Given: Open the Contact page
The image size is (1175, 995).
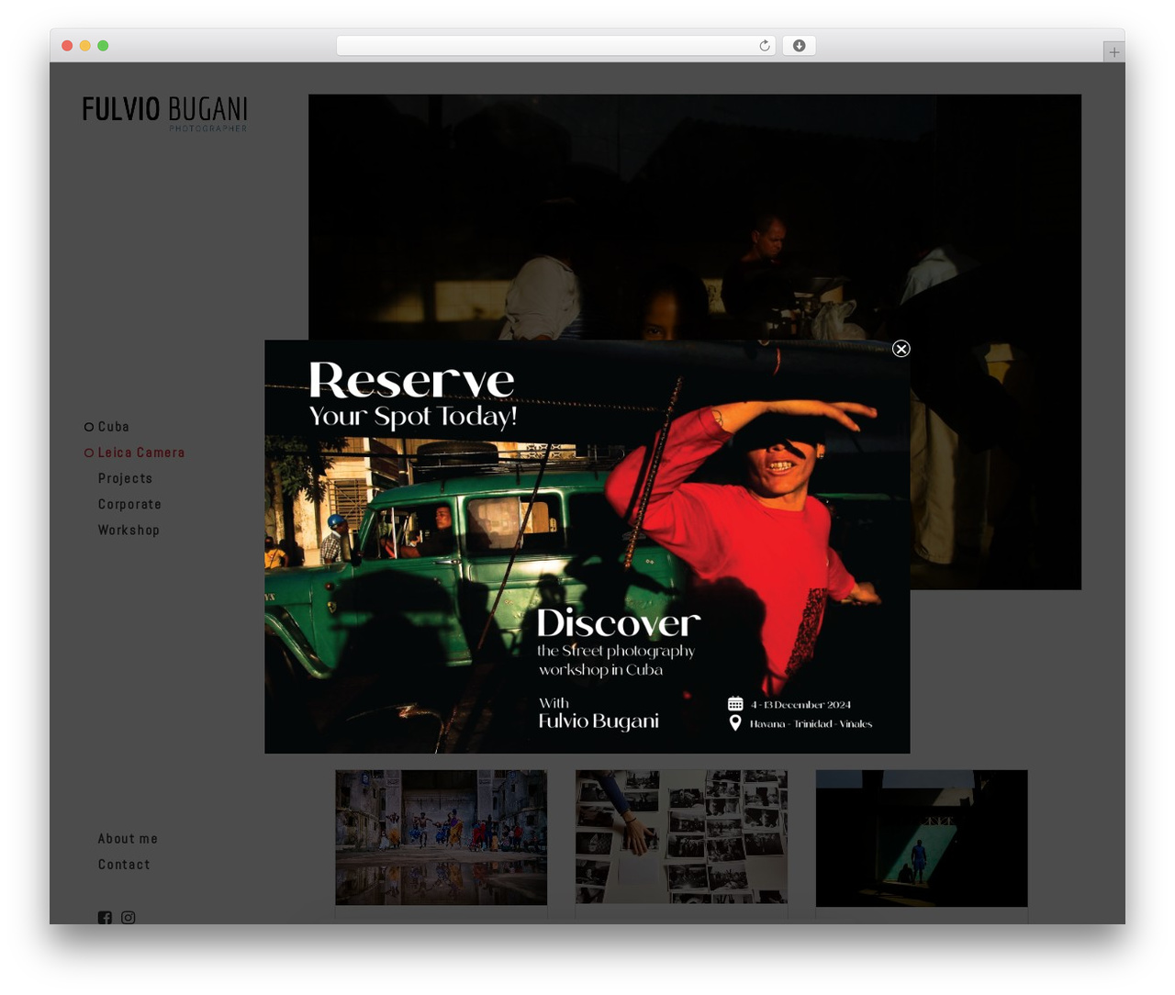Looking at the screenshot, I should pos(124,865).
